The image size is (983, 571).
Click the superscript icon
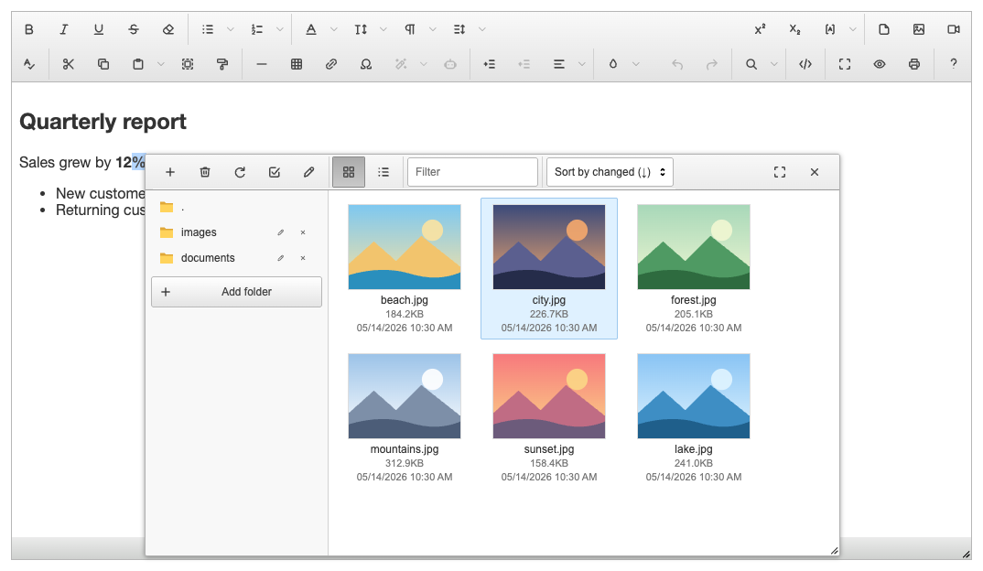click(760, 29)
